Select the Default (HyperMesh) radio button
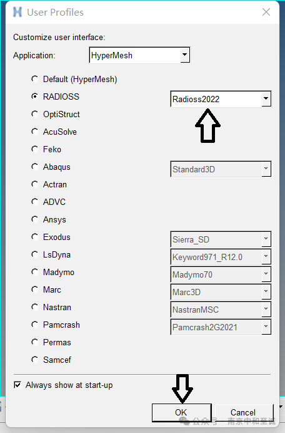285x433 pixels. (35, 79)
